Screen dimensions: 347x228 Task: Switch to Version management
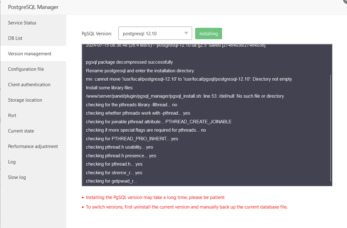29,53
